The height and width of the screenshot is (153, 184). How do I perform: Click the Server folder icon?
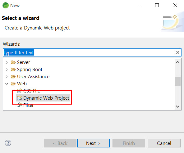point(13,62)
